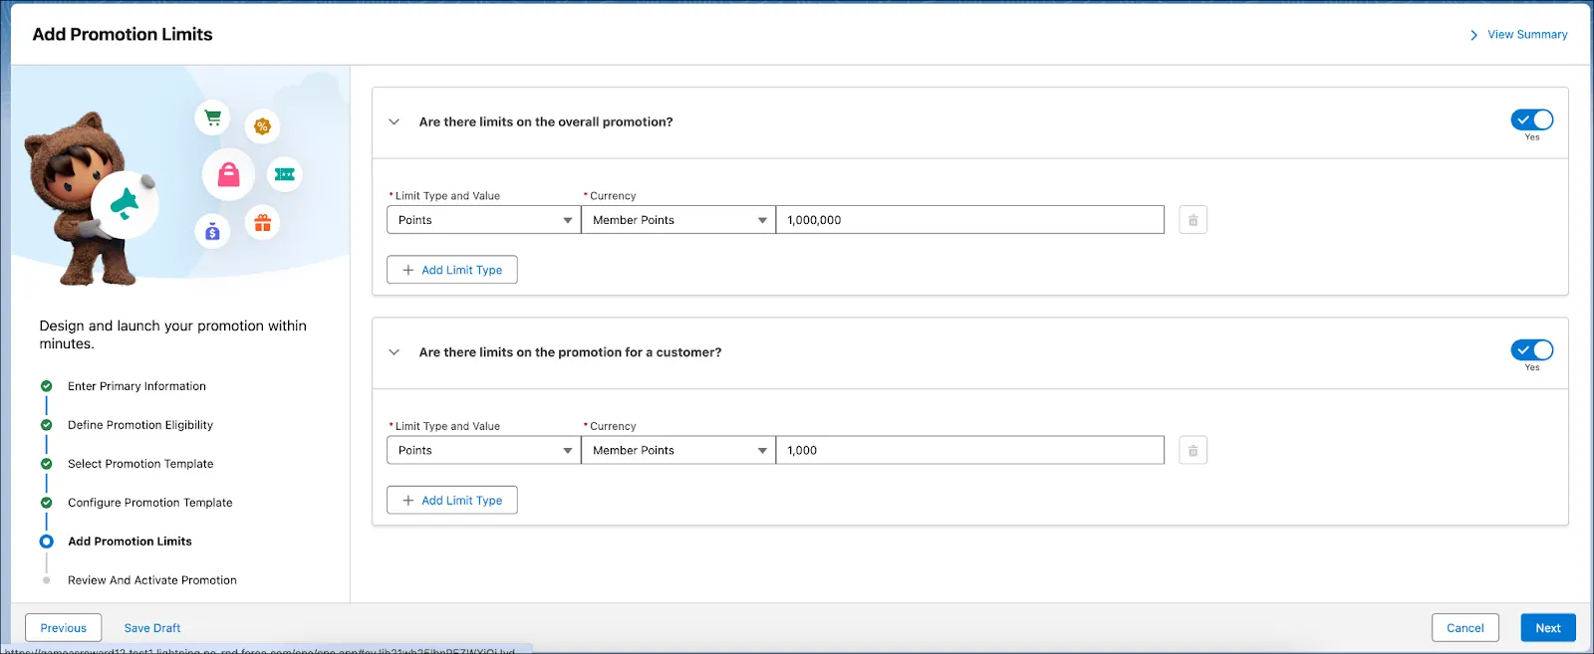
Task: Edit the 1,000 customer limit value field
Action: click(x=970, y=451)
